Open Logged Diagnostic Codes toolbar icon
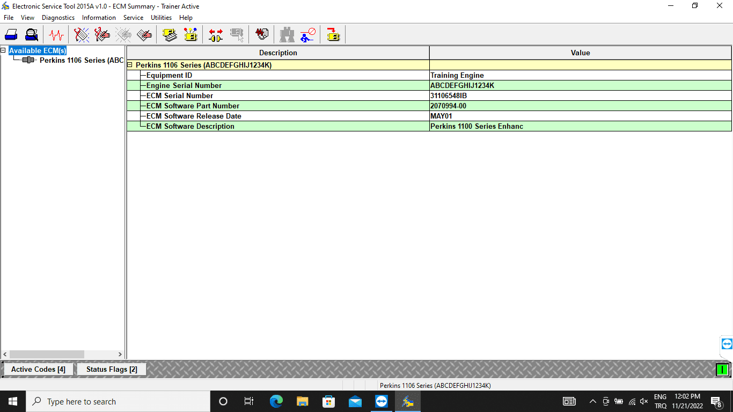Image resolution: width=733 pixels, height=412 pixels. coord(102,35)
